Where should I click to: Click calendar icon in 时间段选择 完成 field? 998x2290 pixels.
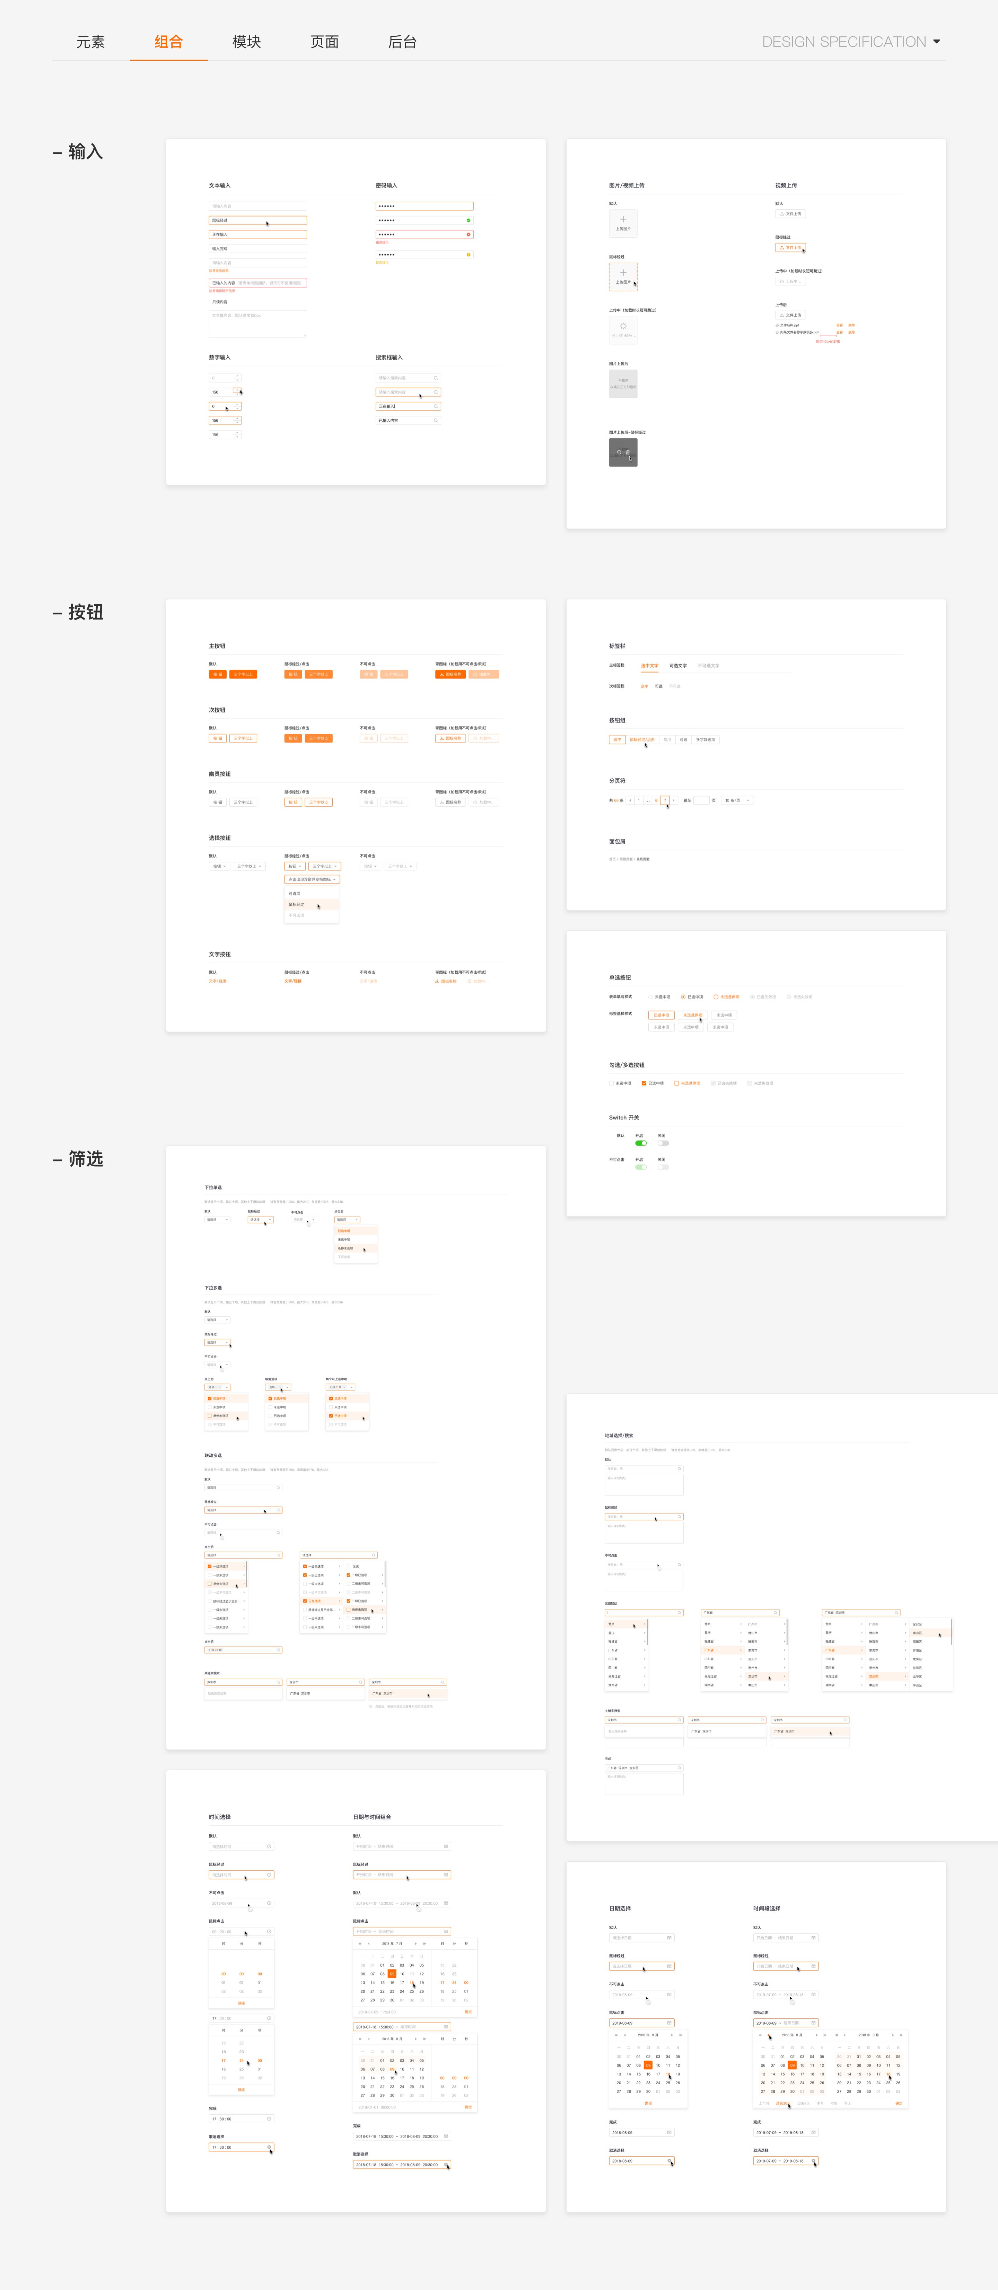tap(813, 2133)
